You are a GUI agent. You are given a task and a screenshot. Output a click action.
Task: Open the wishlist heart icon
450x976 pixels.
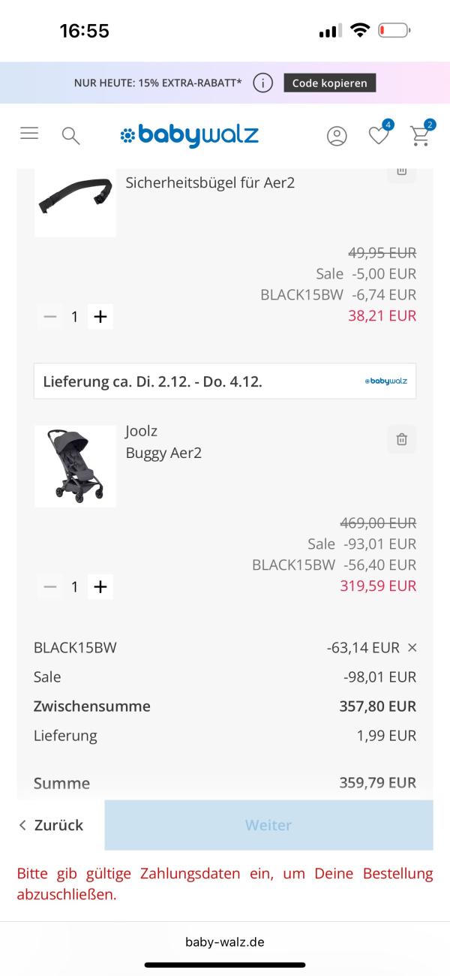[x=379, y=135]
